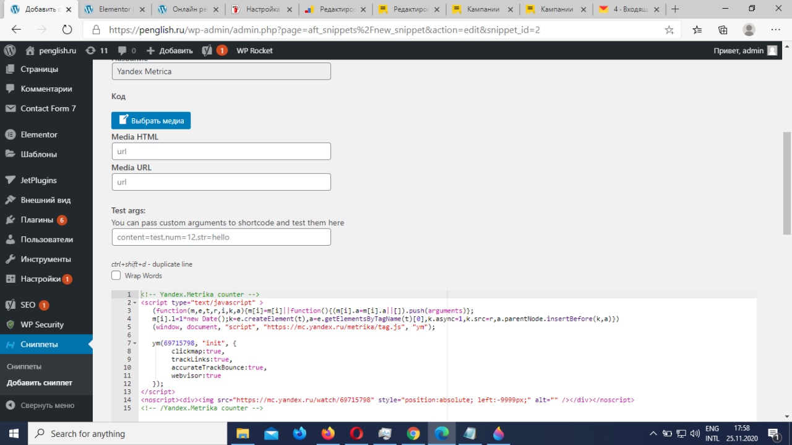Image resolution: width=792 pixels, height=445 pixels.
Task: Switch to the Настройка browser tab
Action: pyautogui.click(x=262, y=9)
